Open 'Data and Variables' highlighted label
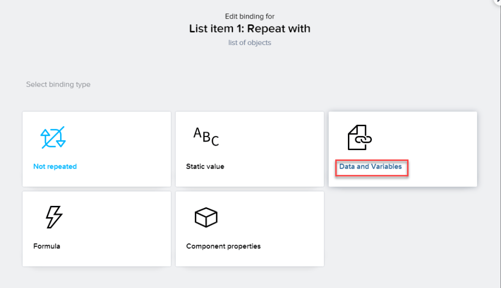The height and width of the screenshot is (288, 501). pyautogui.click(x=370, y=167)
